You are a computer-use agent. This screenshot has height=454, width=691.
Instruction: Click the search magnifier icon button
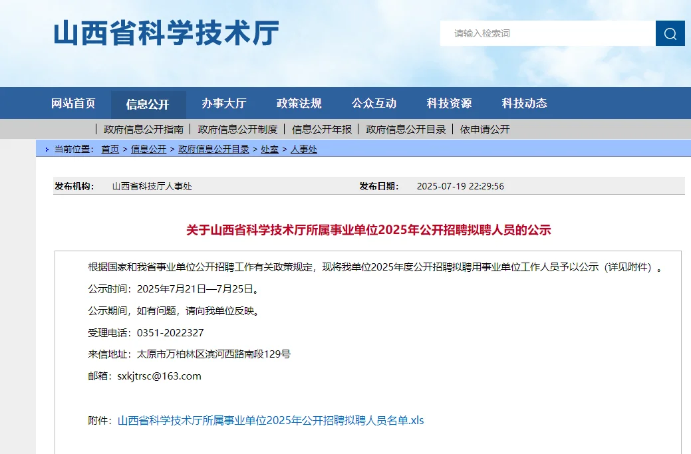(x=670, y=33)
